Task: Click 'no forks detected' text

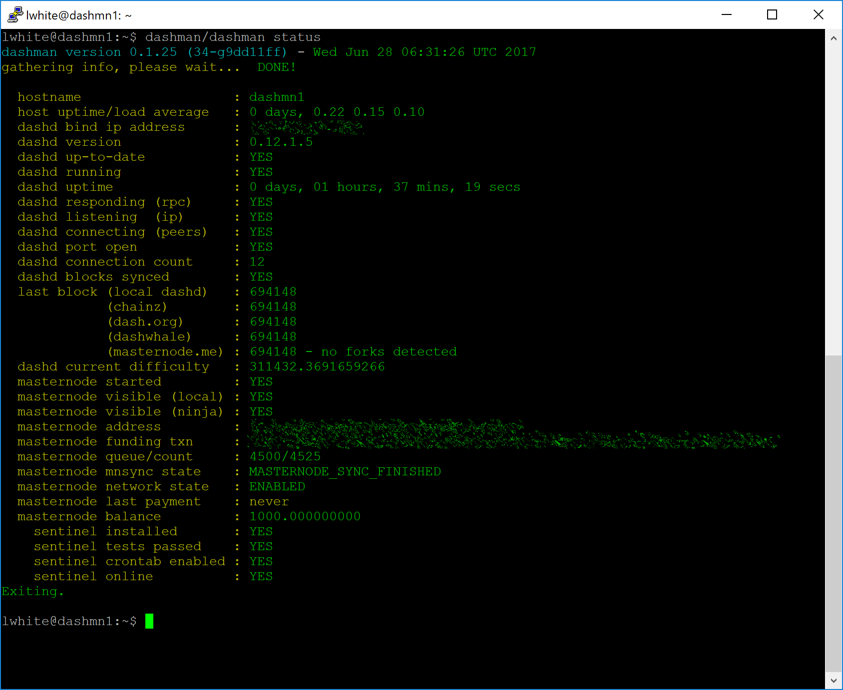Action: point(389,352)
